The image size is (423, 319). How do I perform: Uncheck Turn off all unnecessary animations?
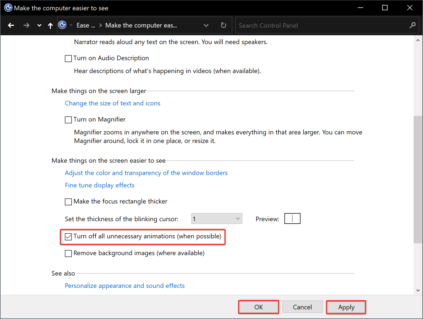point(68,237)
